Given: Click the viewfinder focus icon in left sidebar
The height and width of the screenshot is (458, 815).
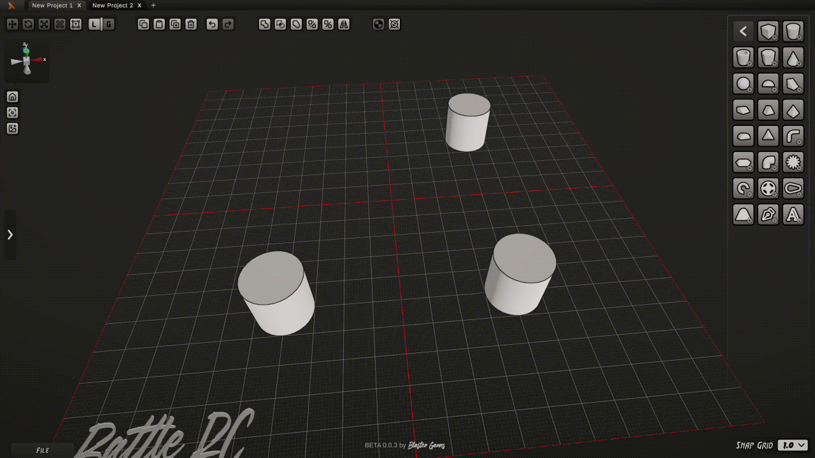Looking at the screenshot, I should [12, 113].
